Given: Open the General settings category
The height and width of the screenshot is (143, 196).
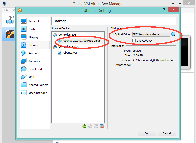Looking at the screenshot, I should pyautogui.click(x=35, y=21).
